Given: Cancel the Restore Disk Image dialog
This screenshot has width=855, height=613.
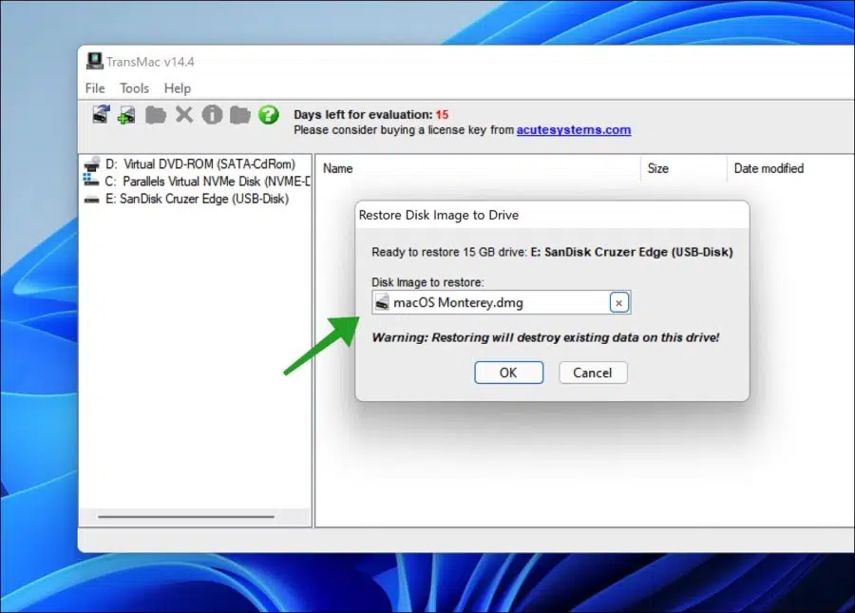Looking at the screenshot, I should tap(593, 373).
